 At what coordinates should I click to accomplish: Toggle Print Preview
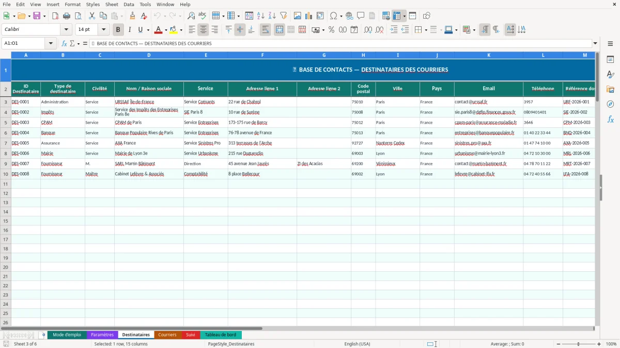pyautogui.click(x=78, y=16)
